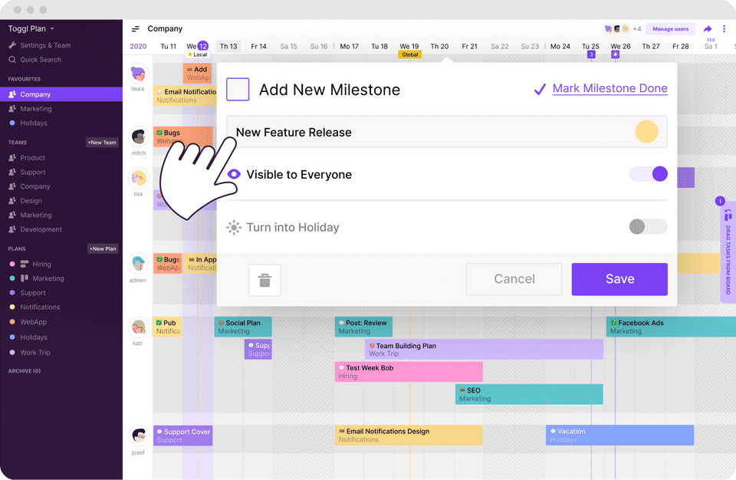Open mitch's Bugs WebApp task

click(183, 136)
